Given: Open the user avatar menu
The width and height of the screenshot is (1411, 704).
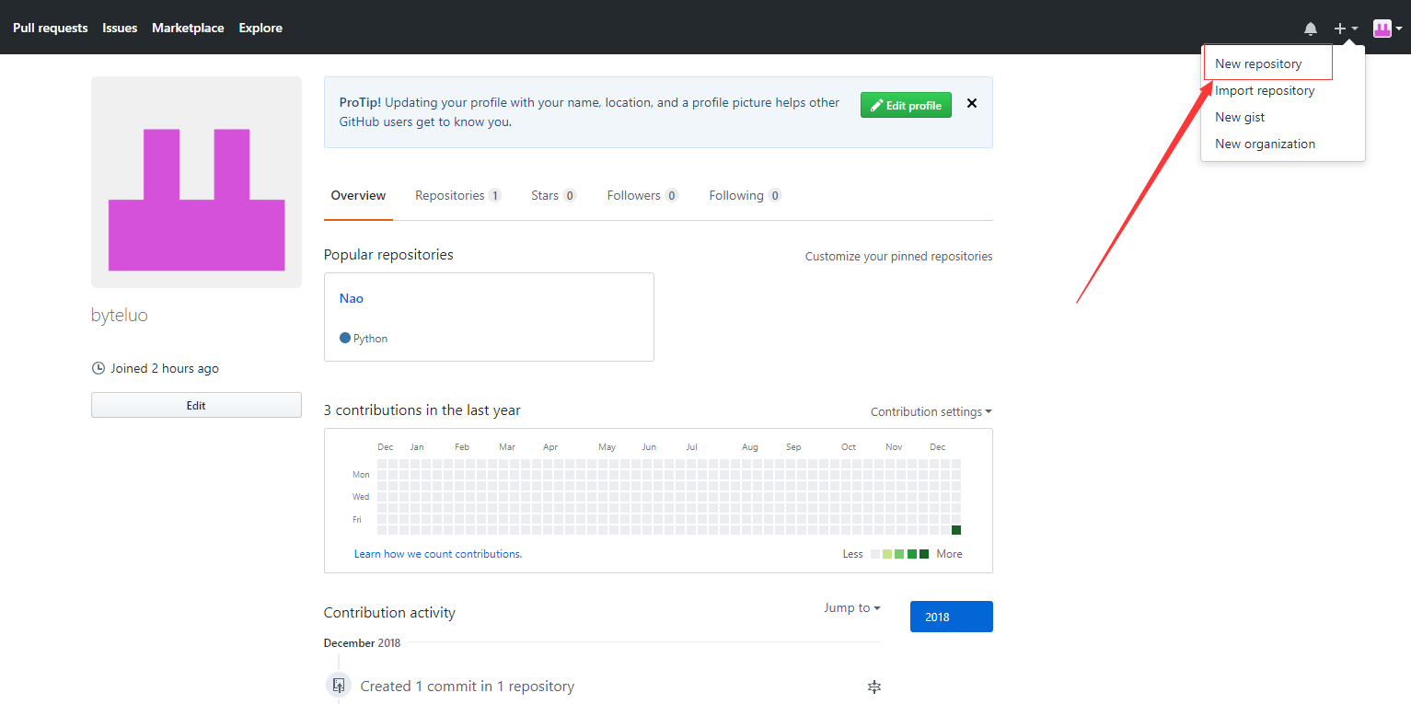Looking at the screenshot, I should click(x=1386, y=29).
